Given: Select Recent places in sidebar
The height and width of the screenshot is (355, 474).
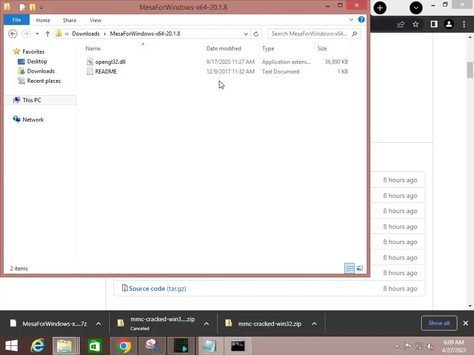Looking at the screenshot, I should [x=44, y=80].
